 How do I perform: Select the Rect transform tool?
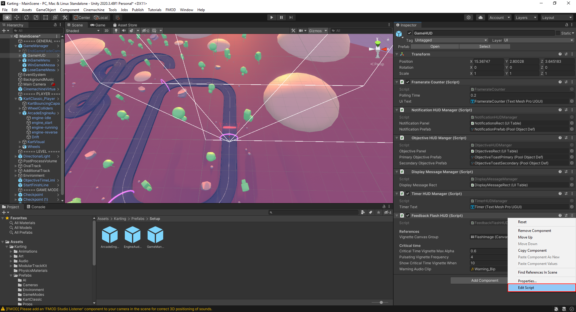pos(46,17)
